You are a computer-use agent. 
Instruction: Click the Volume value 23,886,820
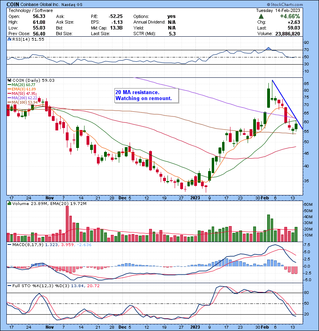click(287, 34)
